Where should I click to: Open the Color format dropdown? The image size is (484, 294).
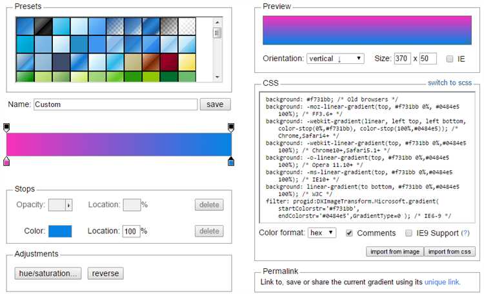point(322,233)
